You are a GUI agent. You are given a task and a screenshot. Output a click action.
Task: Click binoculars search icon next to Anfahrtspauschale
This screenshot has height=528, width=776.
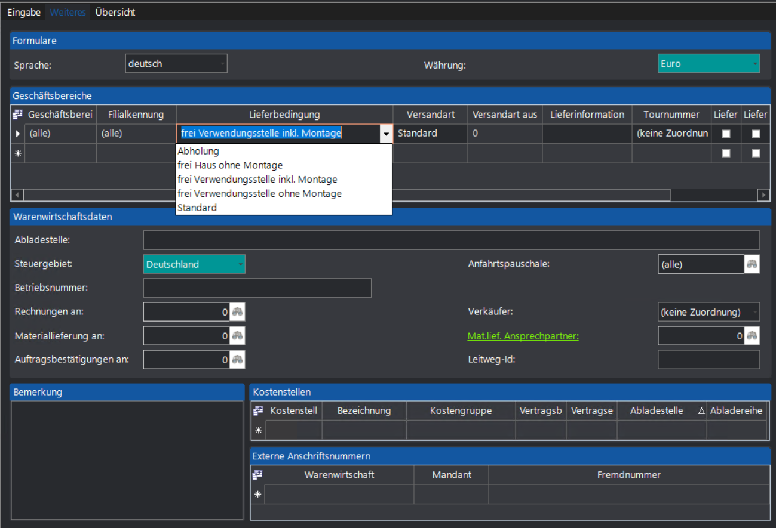coord(752,264)
